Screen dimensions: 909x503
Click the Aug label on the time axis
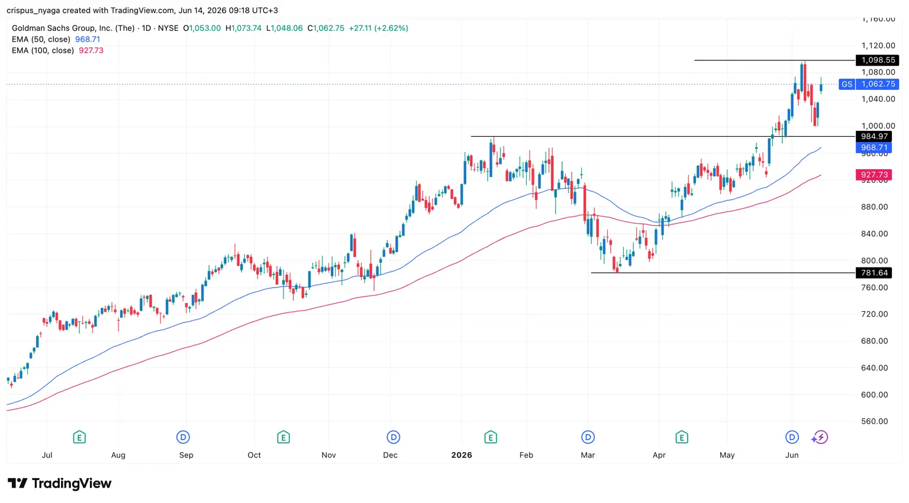(x=118, y=455)
